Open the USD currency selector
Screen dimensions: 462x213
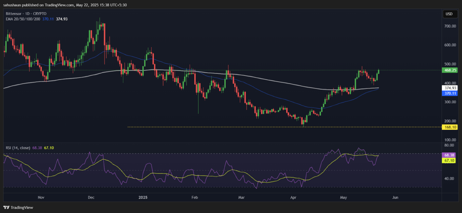[x=449, y=14]
